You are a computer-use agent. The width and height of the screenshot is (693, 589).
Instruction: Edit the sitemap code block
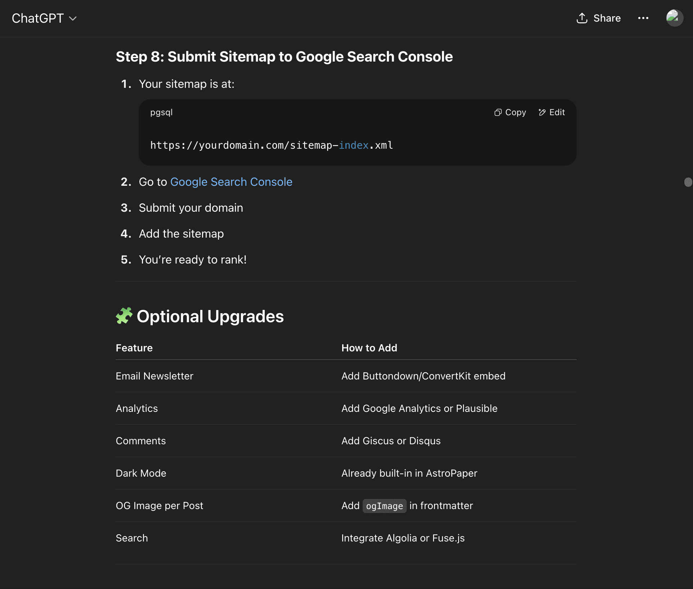[x=552, y=112]
